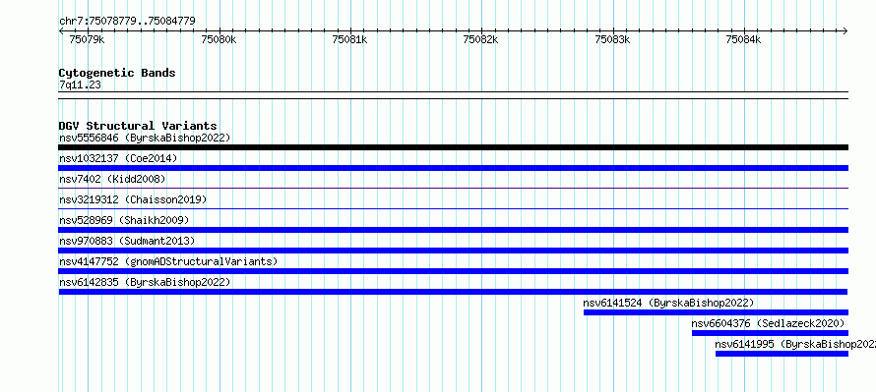876x392 pixels.
Task: Click the blue nsv970883 variant bar
Action: [453, 251]
